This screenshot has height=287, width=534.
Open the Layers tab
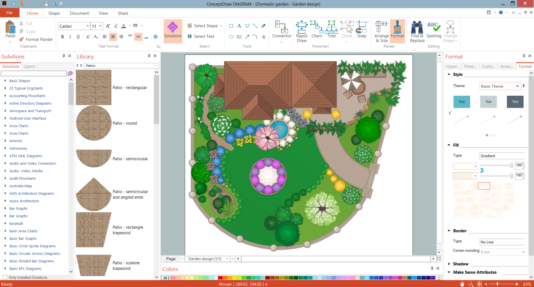click(x=29, y=66)
